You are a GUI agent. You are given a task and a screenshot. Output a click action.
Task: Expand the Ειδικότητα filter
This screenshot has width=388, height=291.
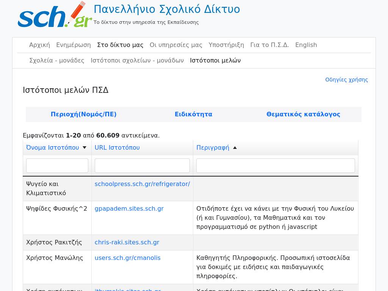pyautogui.click(x=194, y=114)
